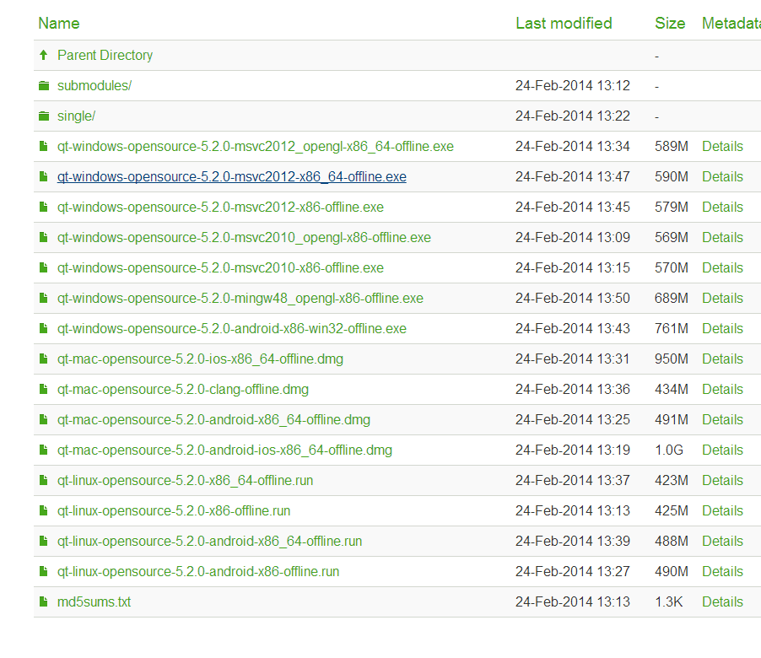Image resolution: width=761 pixels, height=658 pixels.
Task: Download qt-windows msvc2010_opengl-x86-offline.exe
Action: [x=244, y=237]
